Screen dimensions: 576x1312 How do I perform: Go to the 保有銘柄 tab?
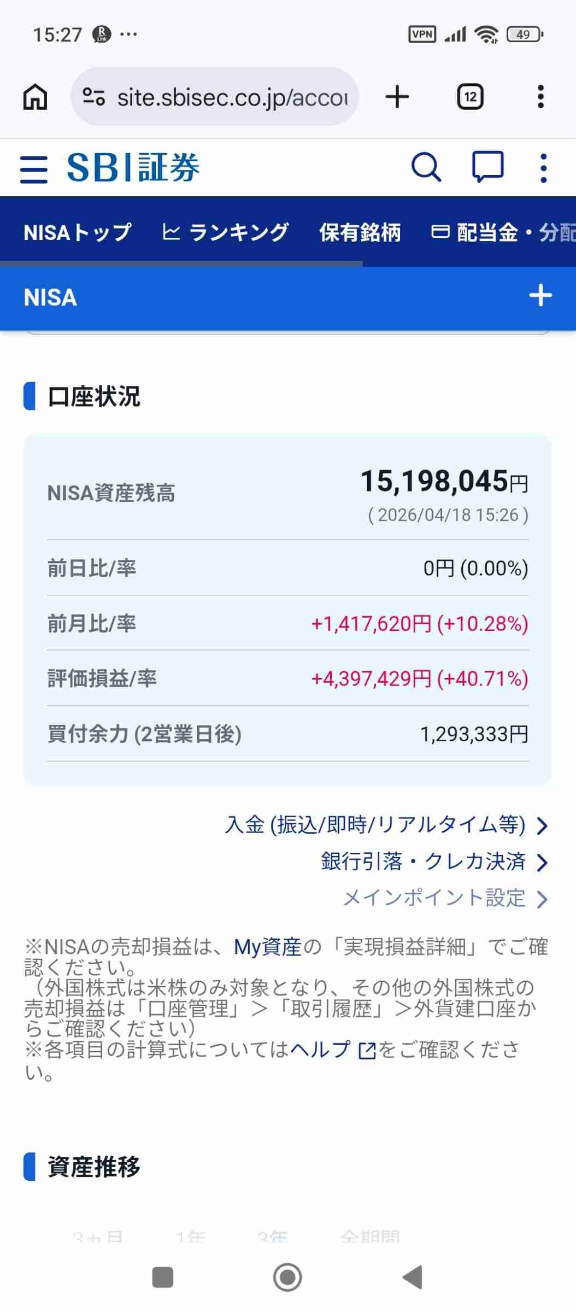point(360,232)
